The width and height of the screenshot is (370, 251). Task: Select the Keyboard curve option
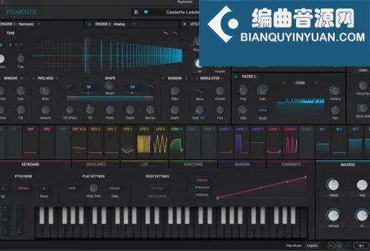tap(202, 195)
